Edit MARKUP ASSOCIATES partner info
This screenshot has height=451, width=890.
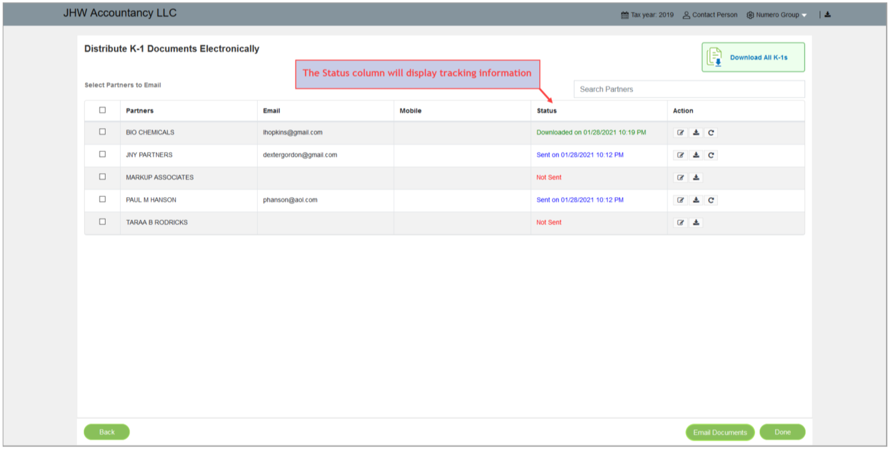681,178
